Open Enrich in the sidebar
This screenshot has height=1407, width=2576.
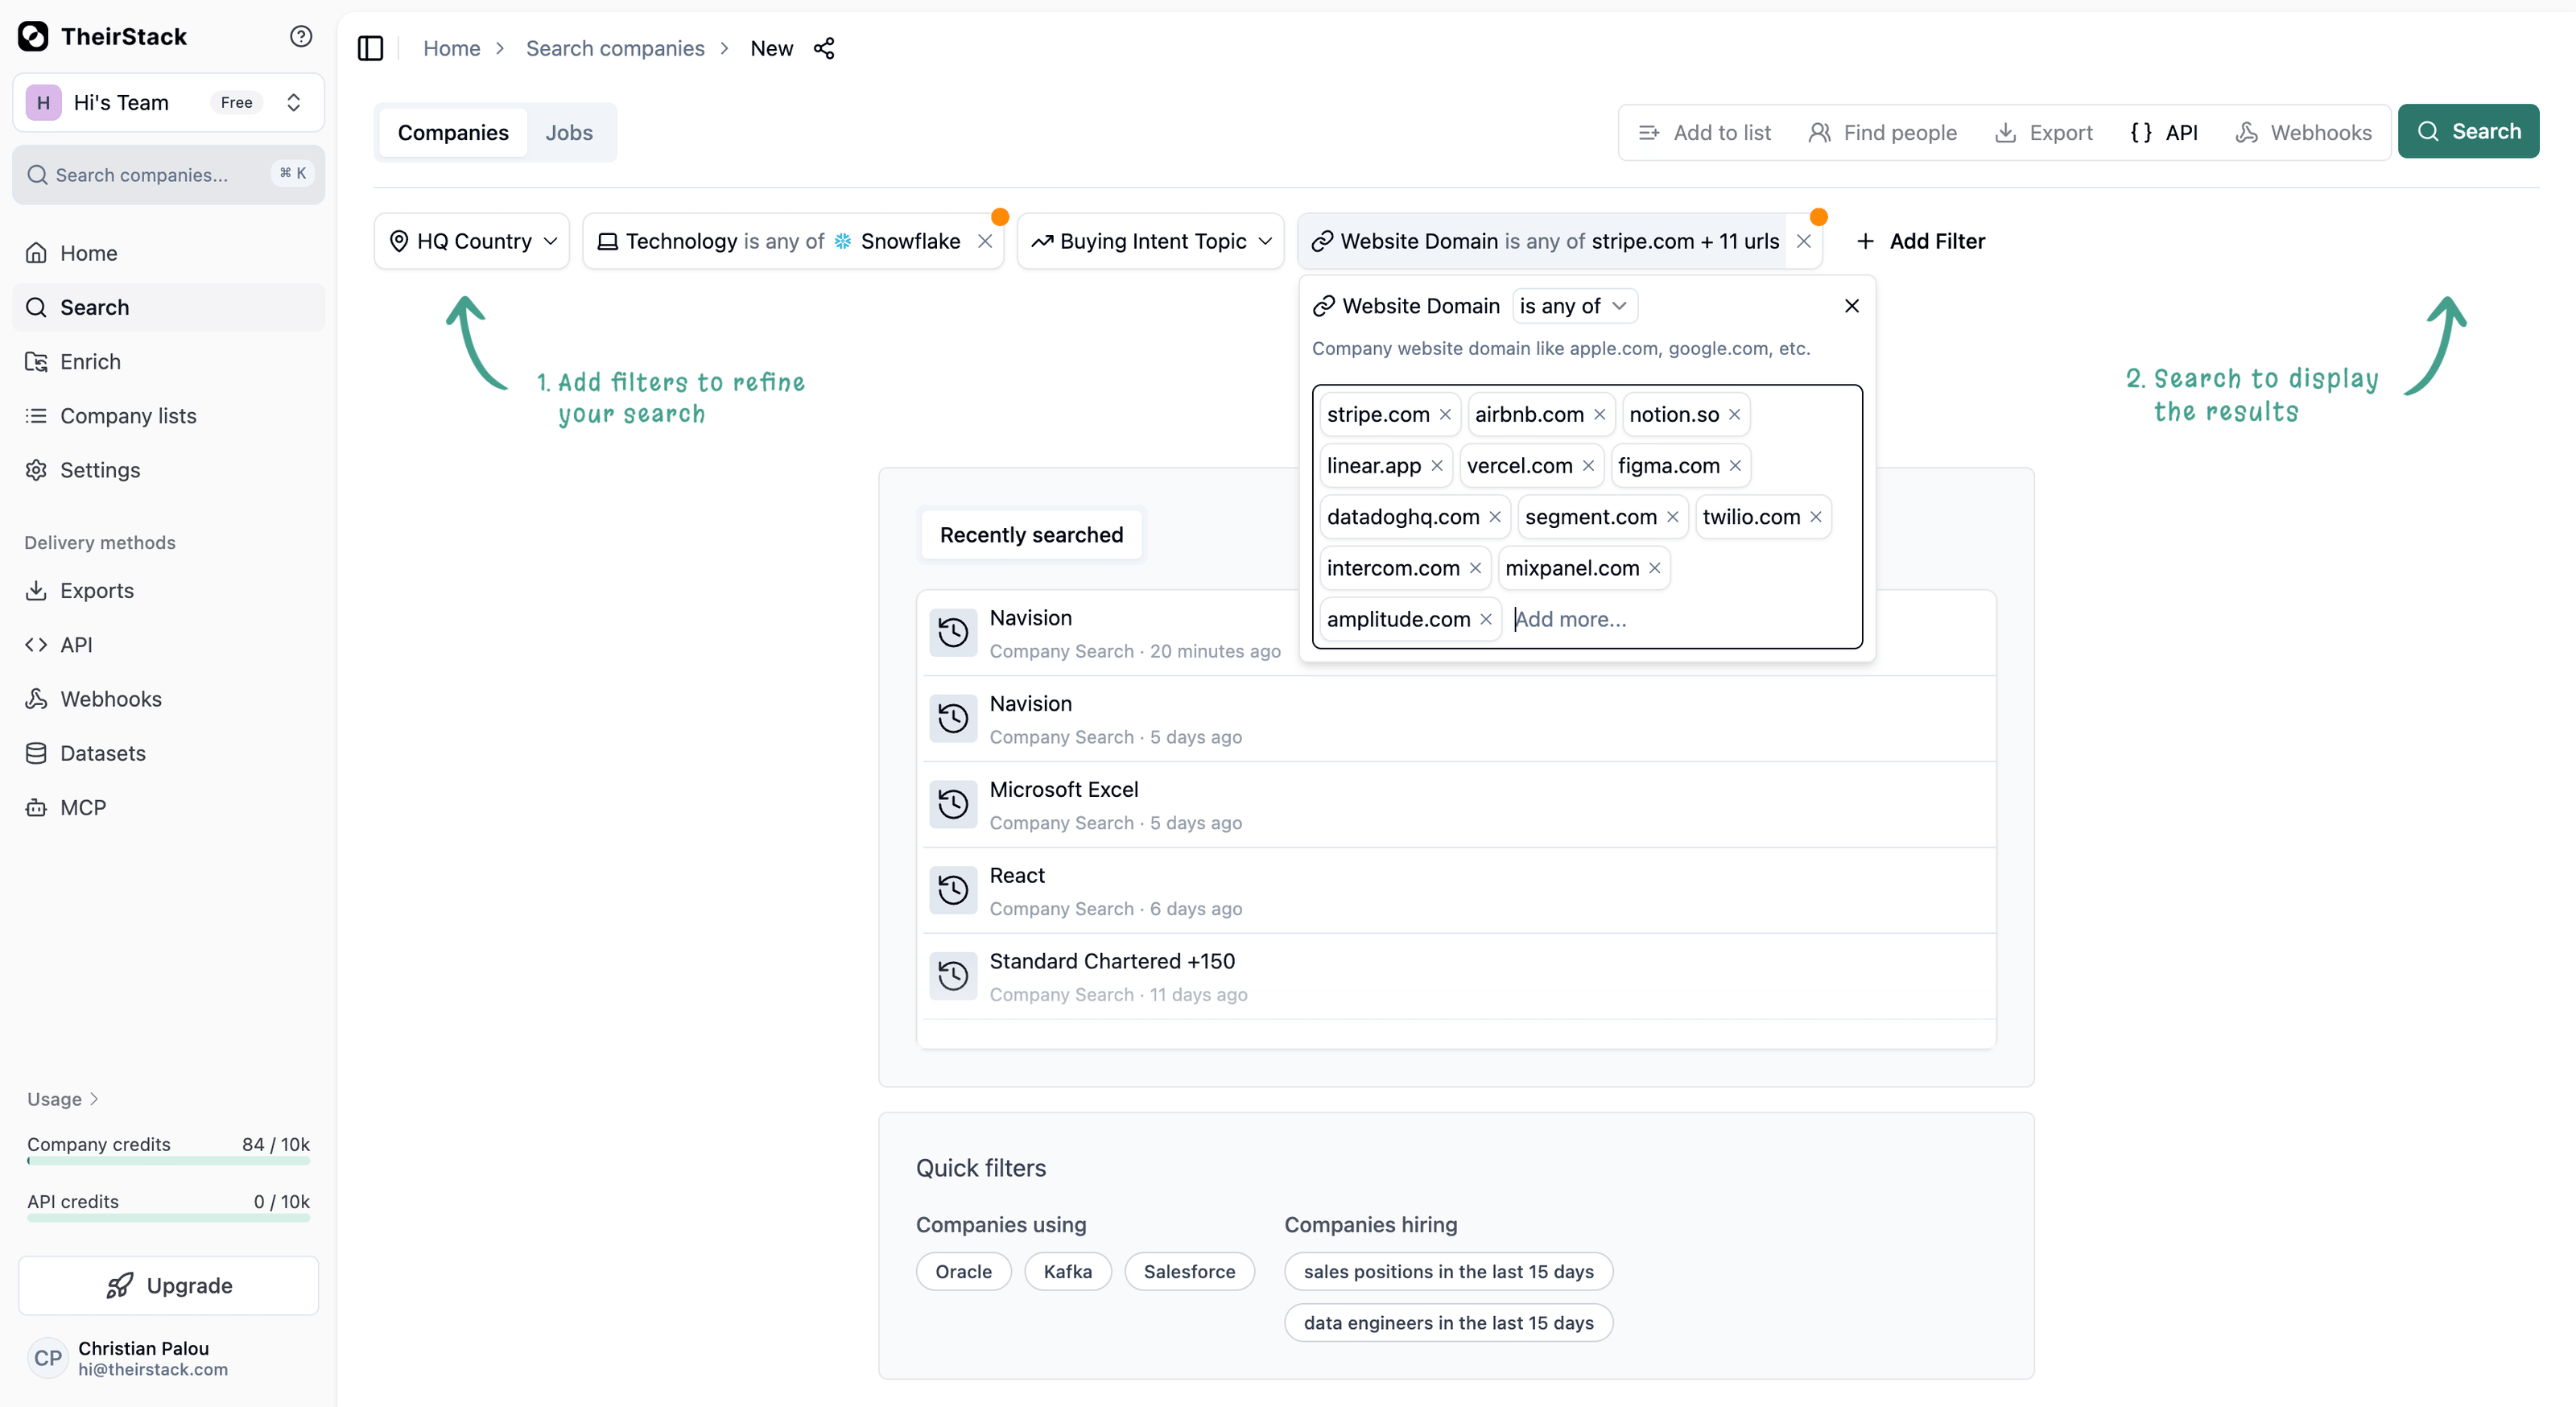(x=168, y=362)
